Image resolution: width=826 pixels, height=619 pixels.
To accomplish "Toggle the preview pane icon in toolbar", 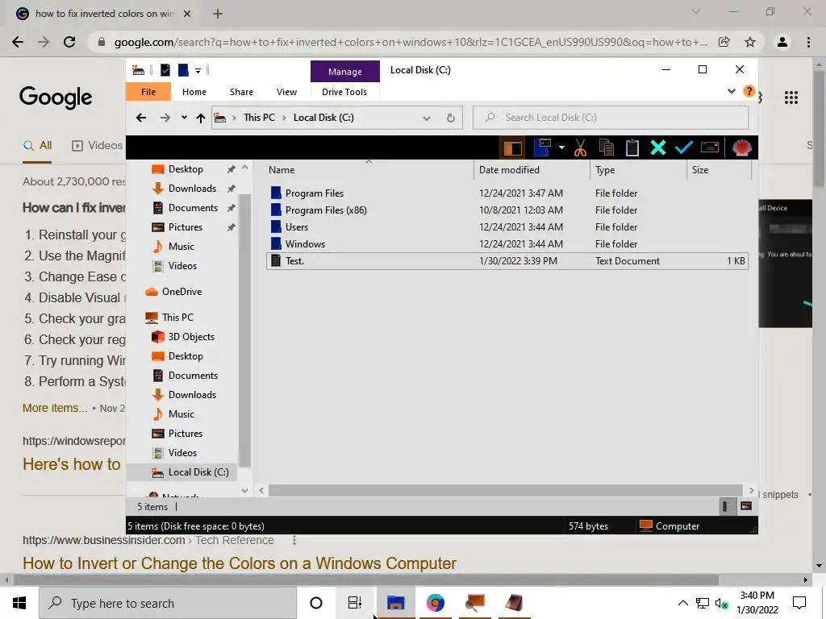I will click(512, 148).
